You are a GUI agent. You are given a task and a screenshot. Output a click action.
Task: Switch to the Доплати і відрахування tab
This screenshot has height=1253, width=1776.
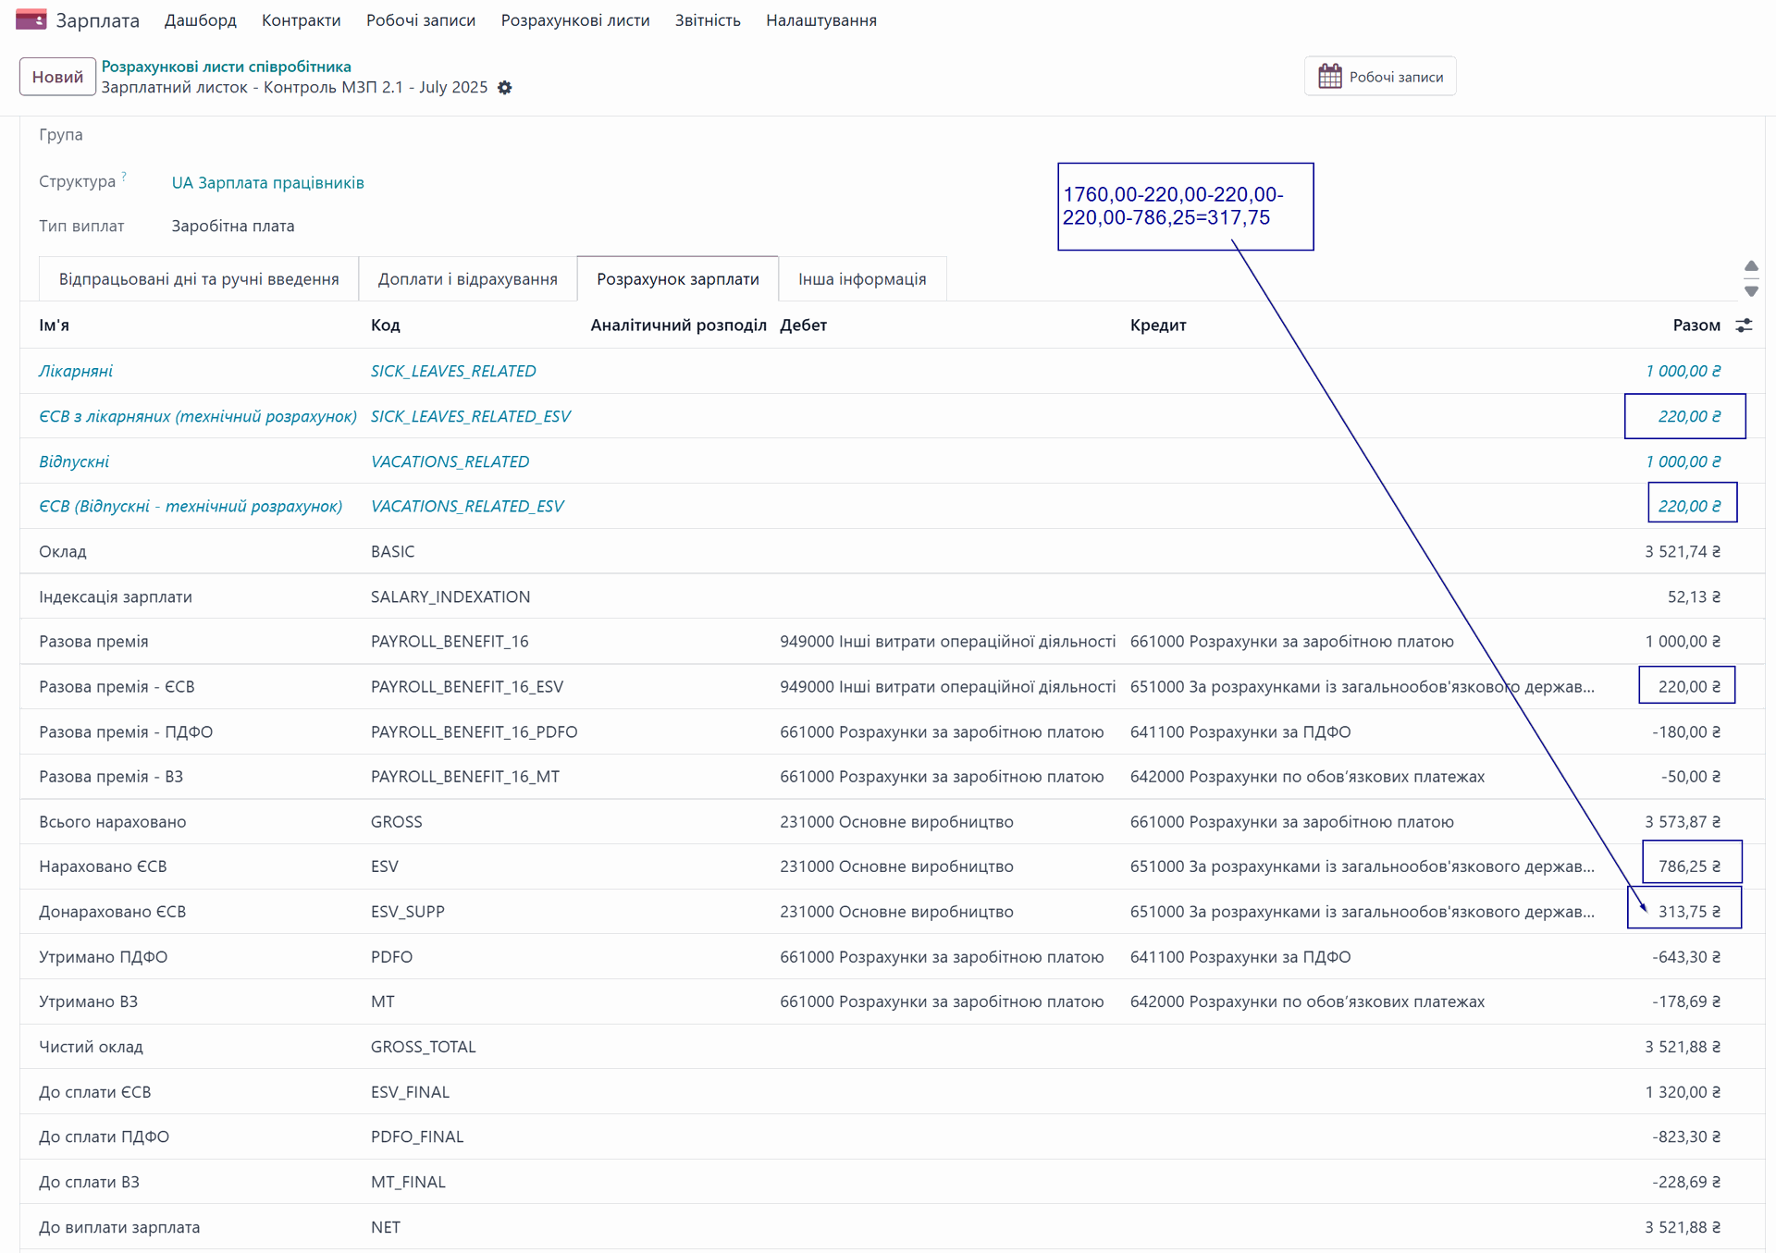point(467,279)
